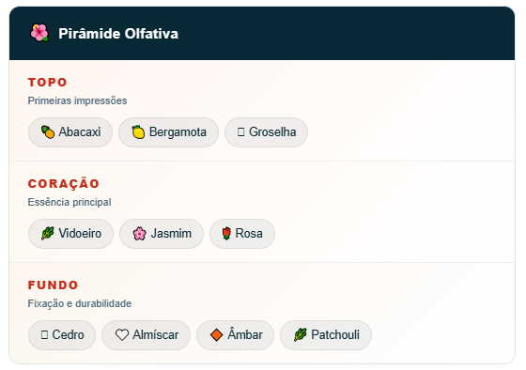
Task: Select the Cedro note chip
Action: (x=62, y=334)
